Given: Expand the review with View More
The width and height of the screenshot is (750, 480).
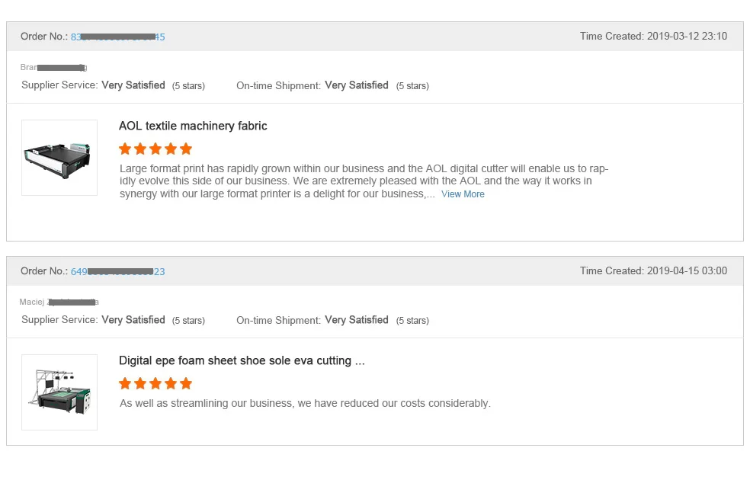Looking at the screenshot, I should [x=463, y=194].
